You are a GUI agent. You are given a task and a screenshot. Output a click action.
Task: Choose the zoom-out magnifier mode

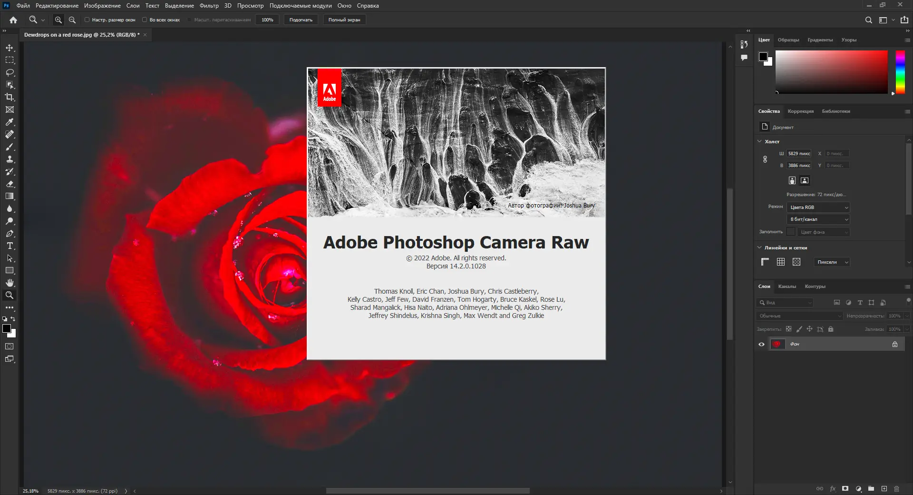[x=72, y=20]
